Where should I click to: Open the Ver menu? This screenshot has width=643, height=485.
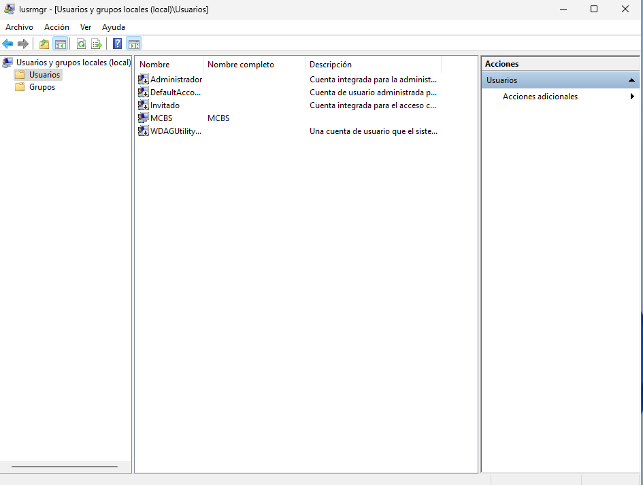[86, 27]
